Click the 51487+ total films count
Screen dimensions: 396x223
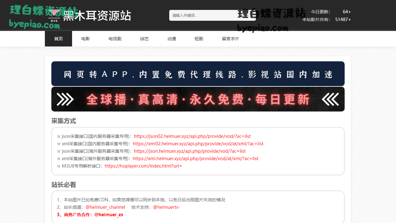click(x=343, y=20)
